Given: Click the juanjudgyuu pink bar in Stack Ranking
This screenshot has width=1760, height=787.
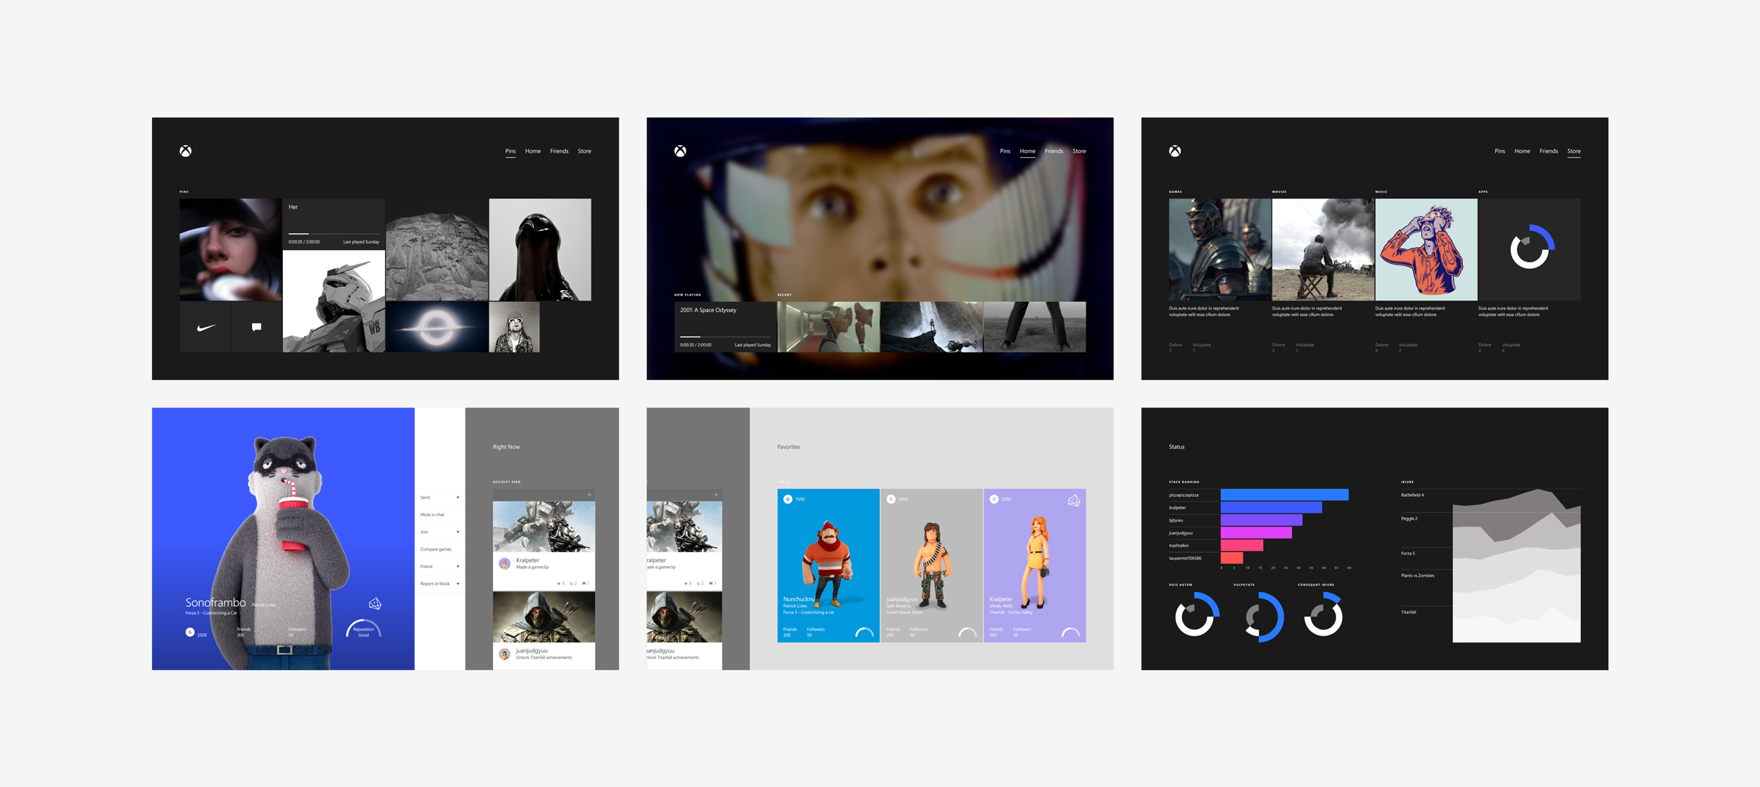Looking at the screenshot, I should point(1256,533).
